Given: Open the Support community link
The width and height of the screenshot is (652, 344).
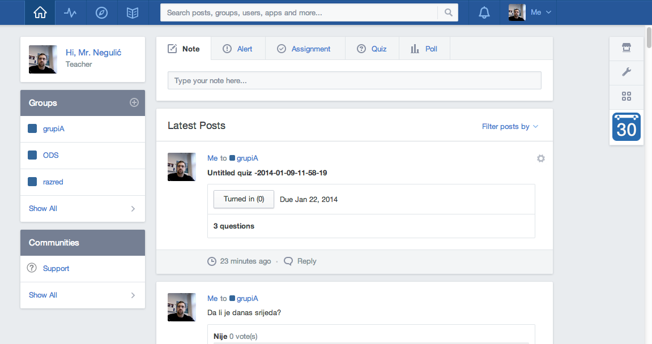Looking at the screenshot, I should pos(56,269).
